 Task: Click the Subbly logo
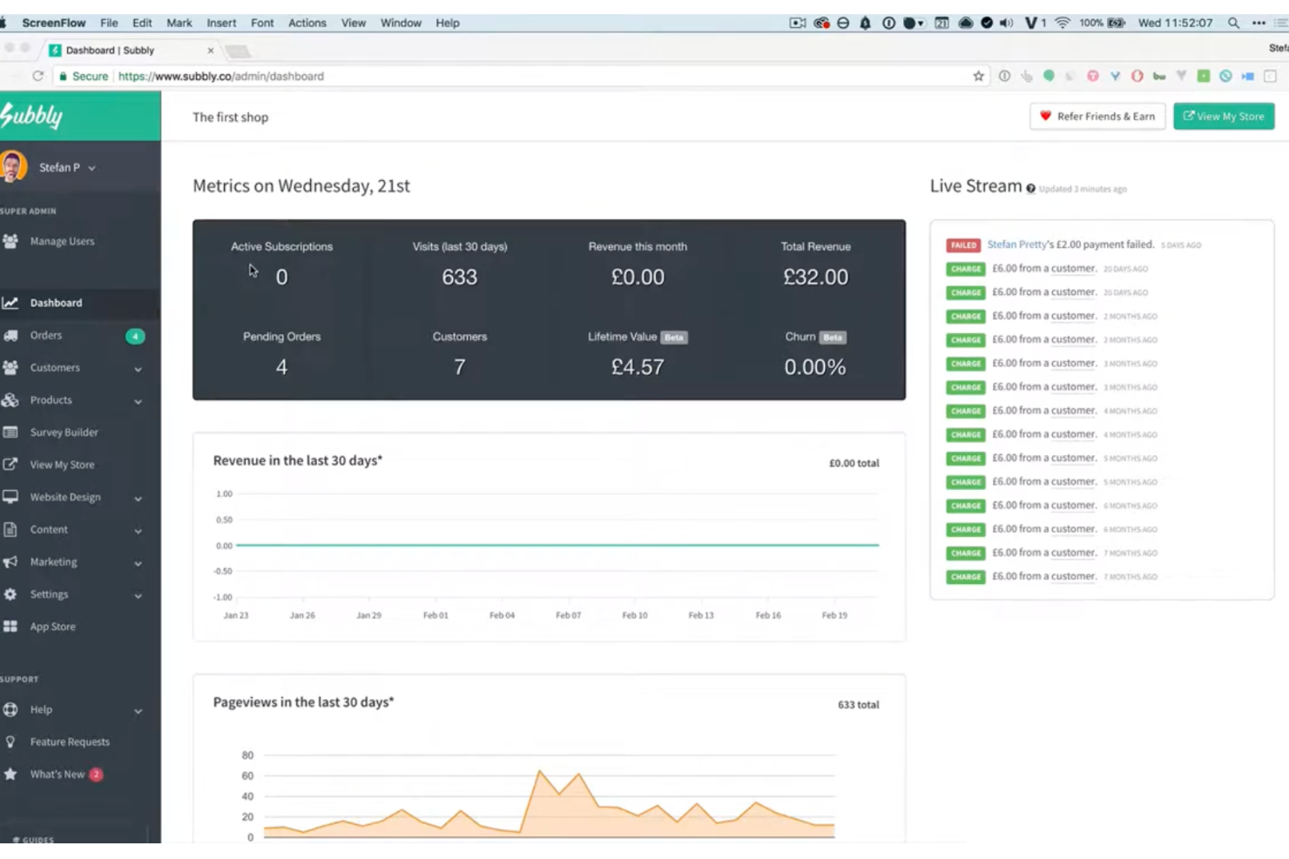[x=32, y=116]
